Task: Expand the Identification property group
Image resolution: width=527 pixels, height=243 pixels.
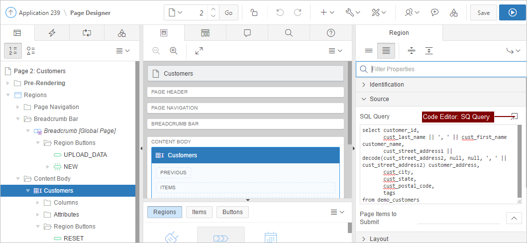Action: [364, 85]
